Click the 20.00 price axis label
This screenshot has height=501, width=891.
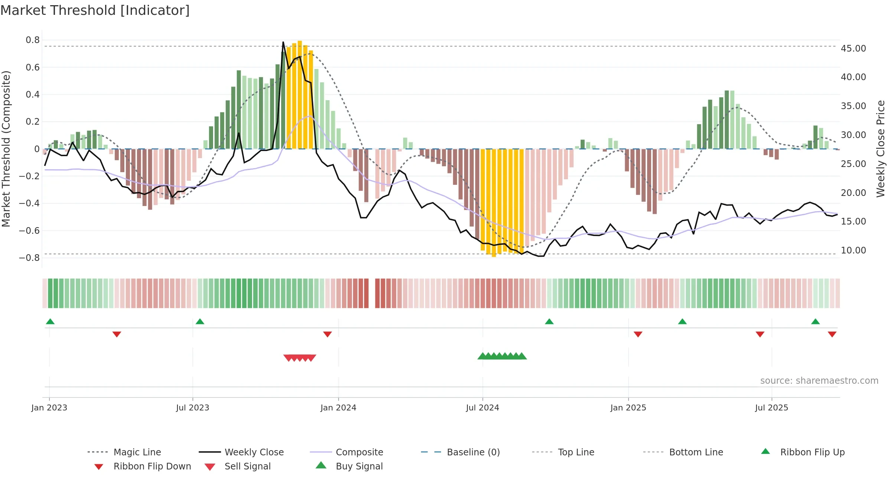853,193
